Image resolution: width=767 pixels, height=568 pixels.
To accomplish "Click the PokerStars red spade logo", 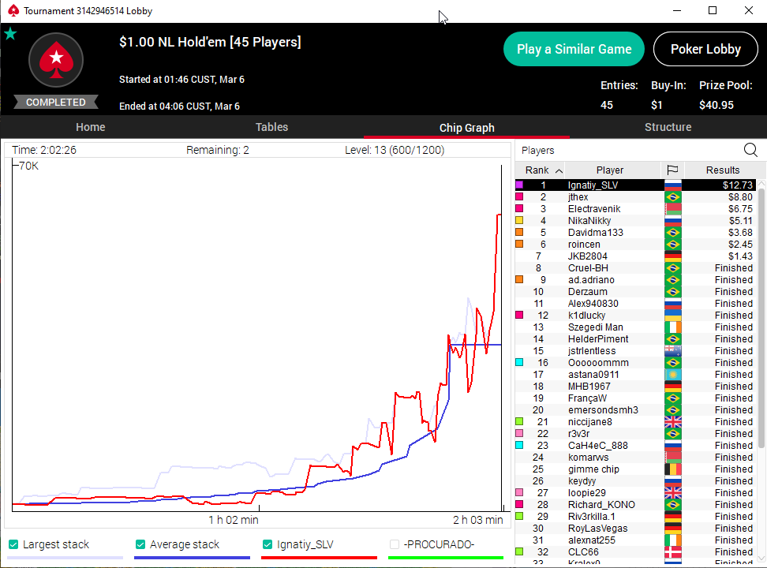I will 56,60.
